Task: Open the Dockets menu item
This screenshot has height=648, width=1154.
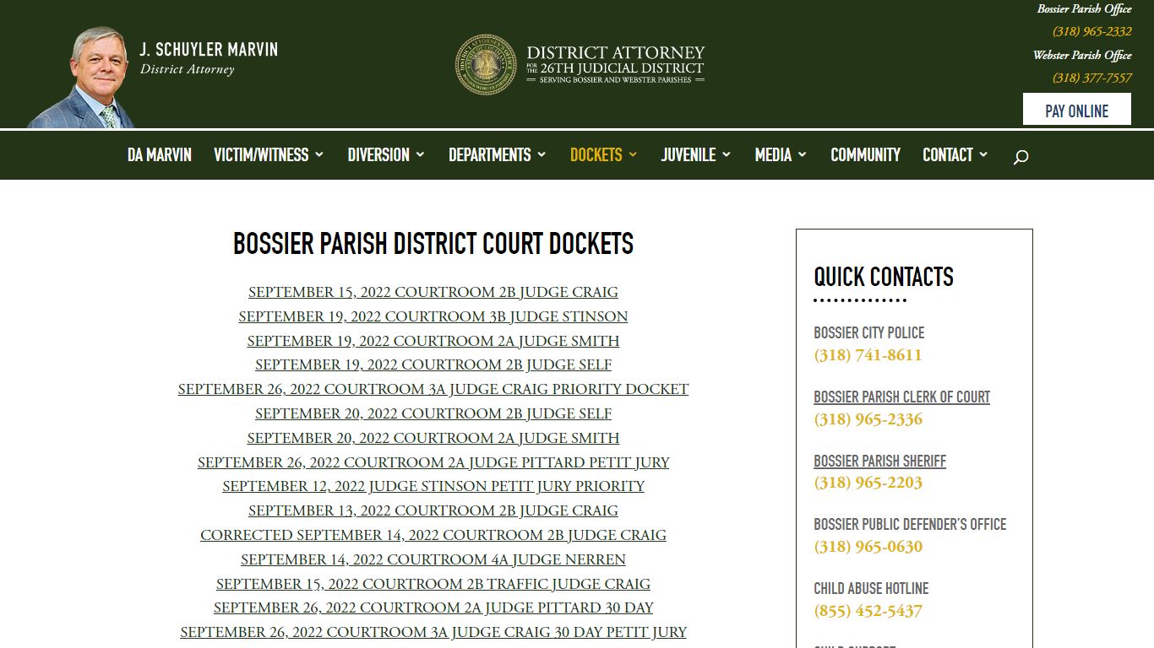Action: (x=596, y=155)
